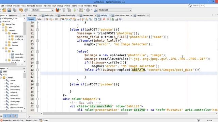Click the Profile Project round icon

[88, 10]
